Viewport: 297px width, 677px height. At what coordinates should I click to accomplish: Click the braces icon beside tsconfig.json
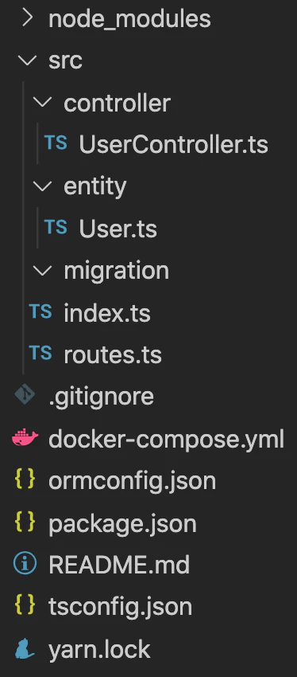coord(25,606)
